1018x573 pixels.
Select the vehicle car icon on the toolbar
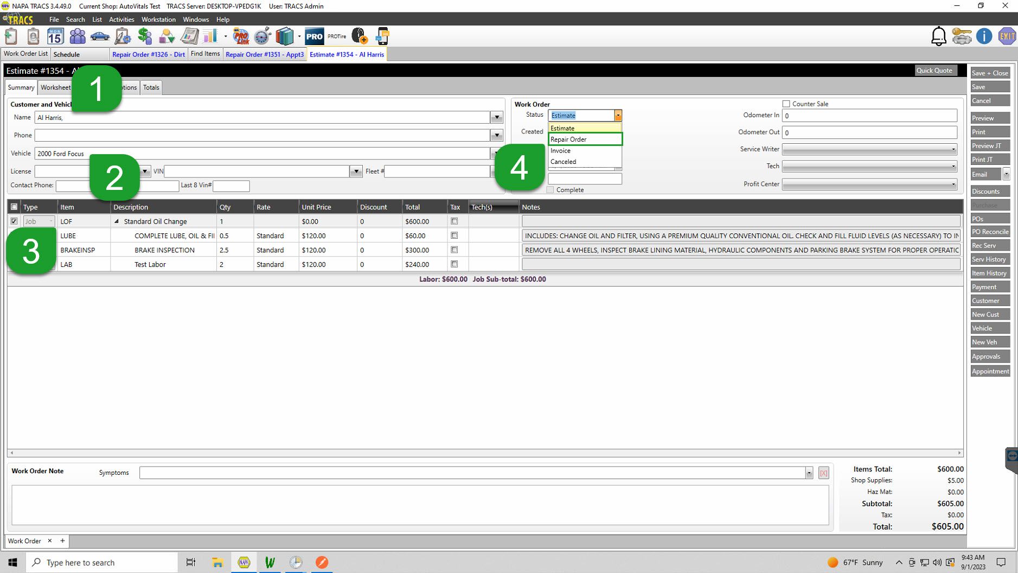pyautogui.click(x=100, y=36)
